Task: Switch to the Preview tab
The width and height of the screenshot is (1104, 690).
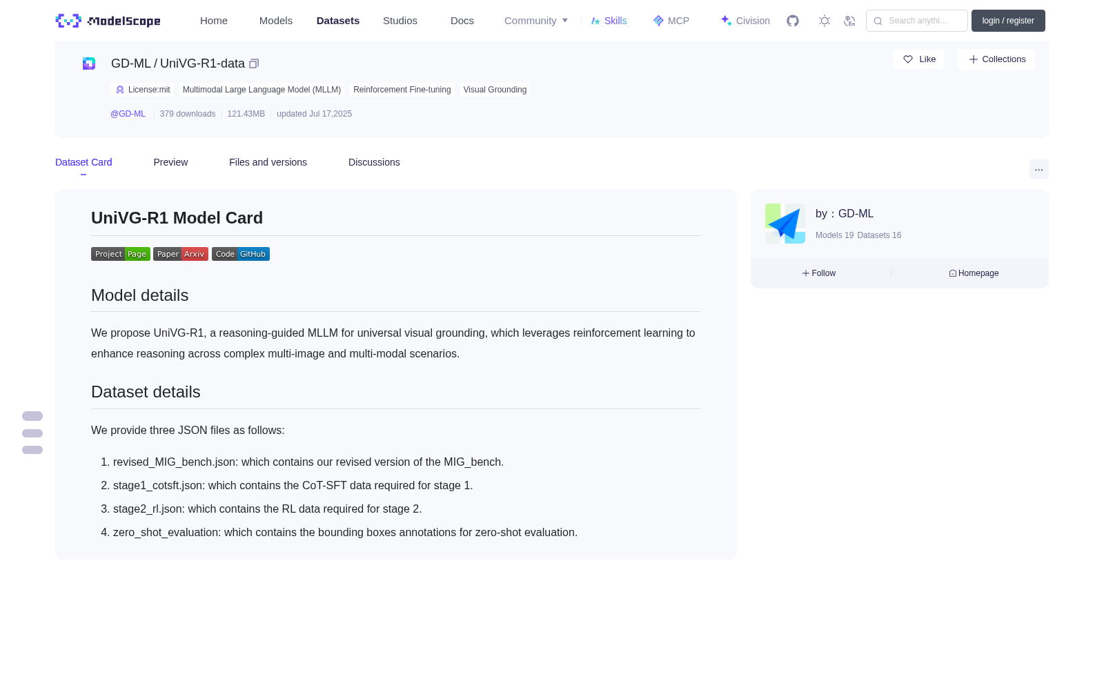Action: [x=170, y=162]
